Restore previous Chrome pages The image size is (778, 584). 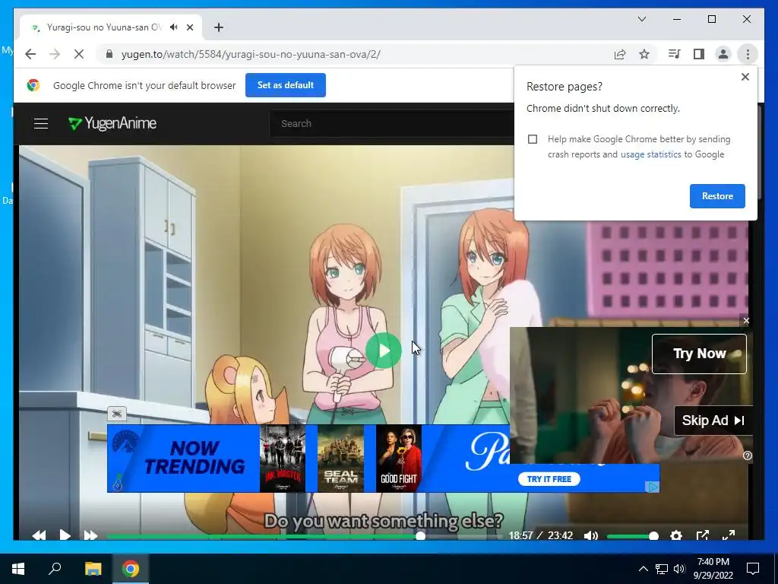click(x=717, y=196)
